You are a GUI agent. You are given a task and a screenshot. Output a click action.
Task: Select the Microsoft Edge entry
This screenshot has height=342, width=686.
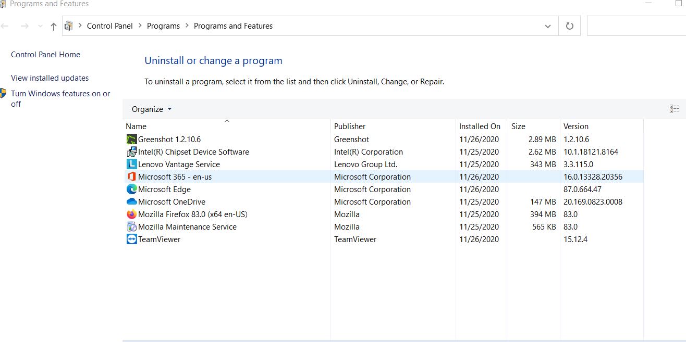(x=164, y=189)
